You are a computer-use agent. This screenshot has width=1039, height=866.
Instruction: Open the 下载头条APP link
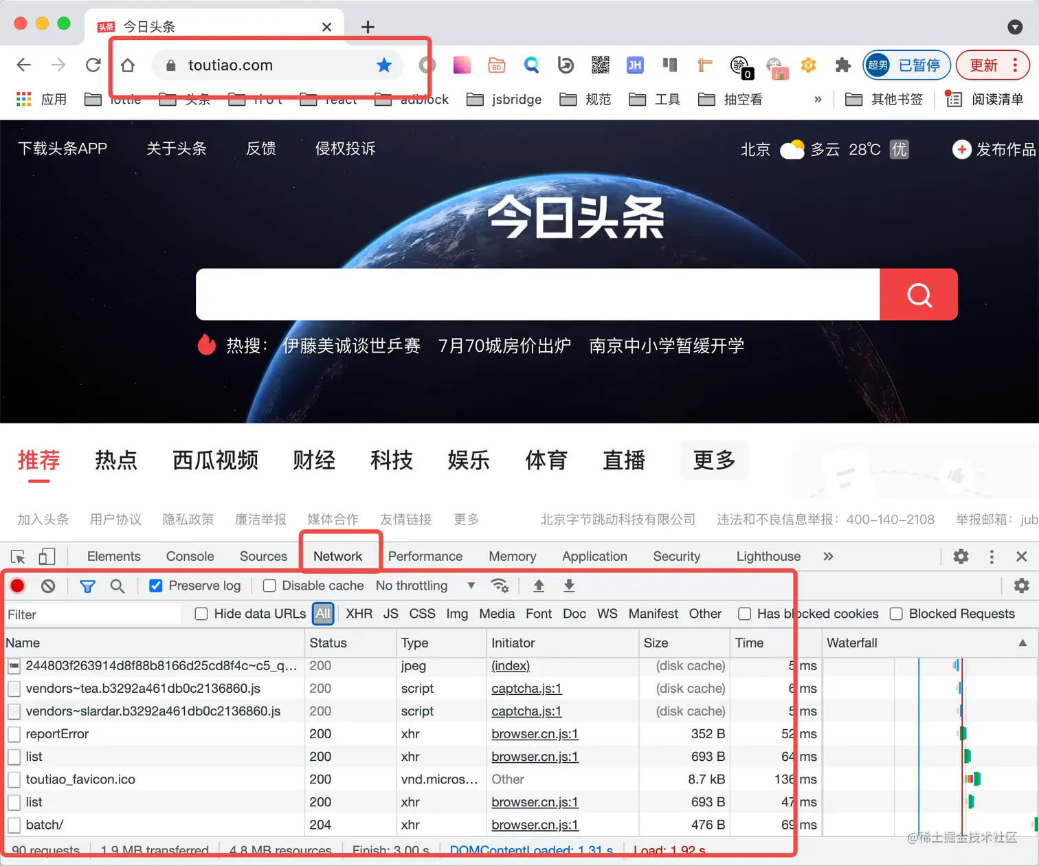point(63,148)
